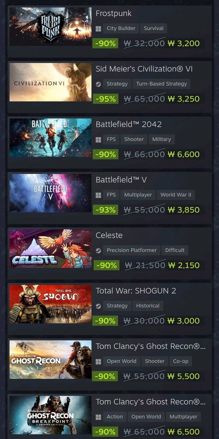The width and height of the screenshot is (219, 439).
Task: Select the Turn-Based Strategy tag
Action: (x=162, y=84)
